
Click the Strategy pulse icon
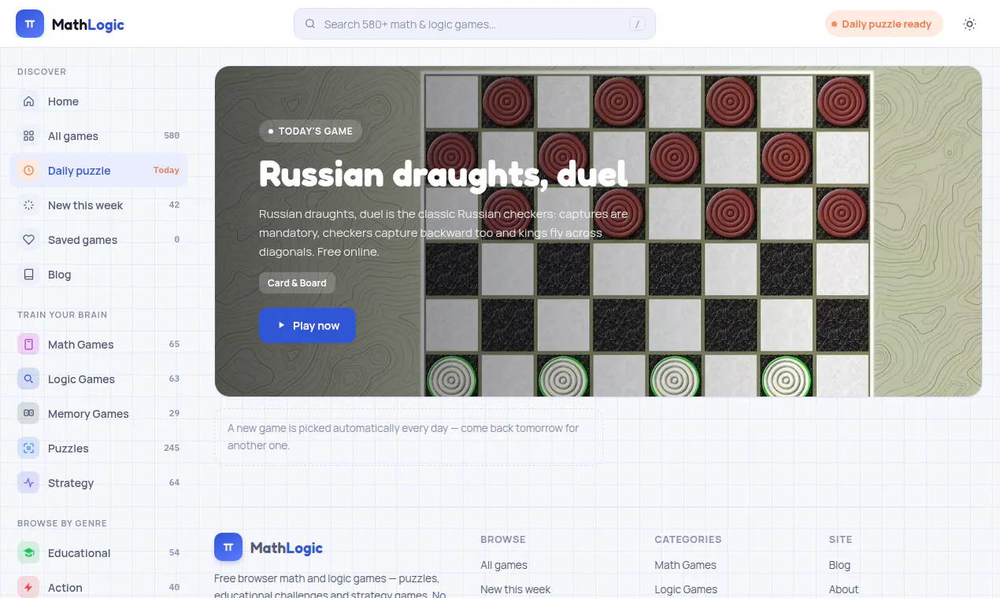point(29,483)
